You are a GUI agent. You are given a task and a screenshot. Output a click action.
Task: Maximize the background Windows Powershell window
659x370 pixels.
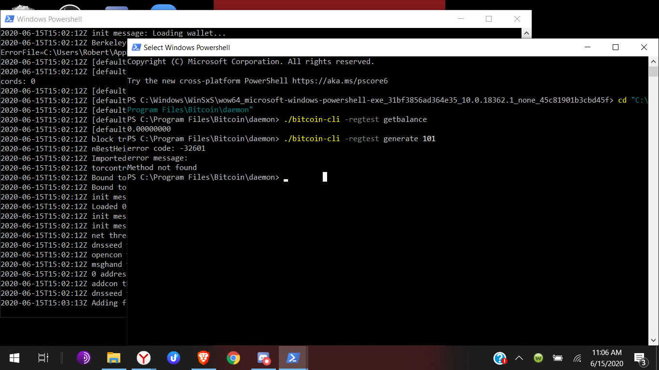point(489,19)
